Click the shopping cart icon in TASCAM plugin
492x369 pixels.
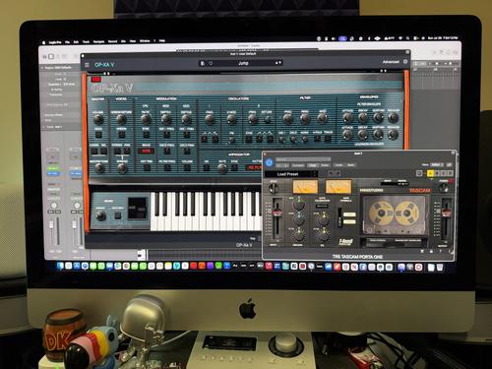click(422, 251)
